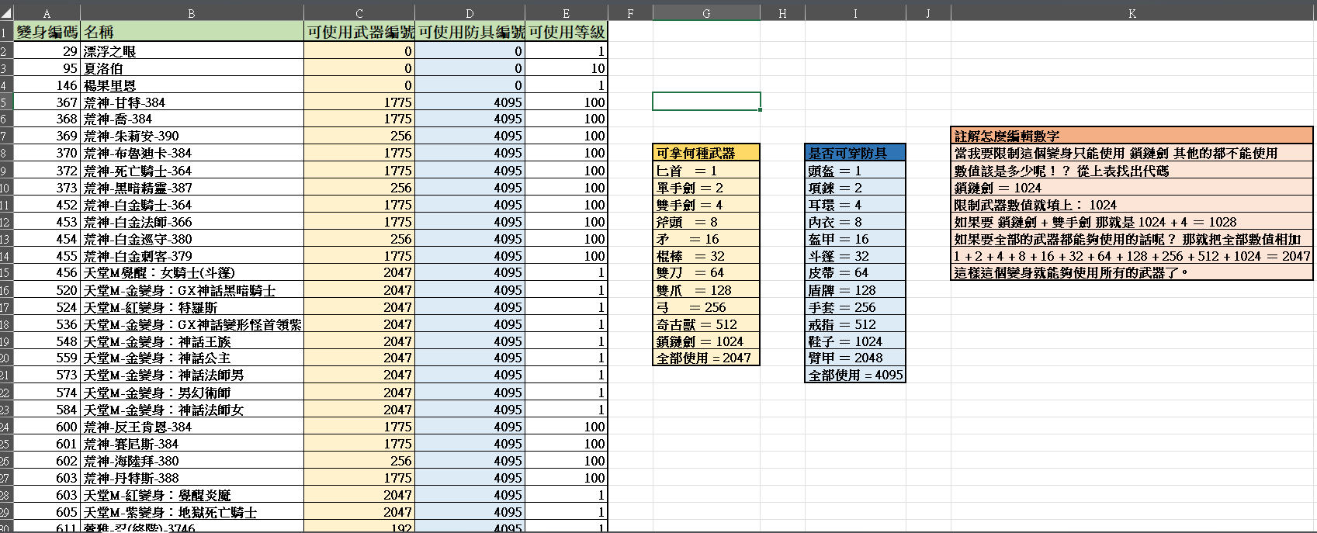
Task: Select column B header
Action: pos(192,13)
